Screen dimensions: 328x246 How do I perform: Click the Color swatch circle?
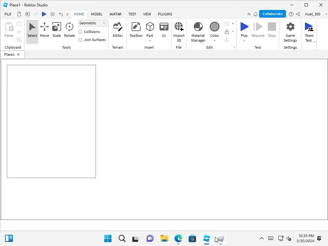pos(214,27)
